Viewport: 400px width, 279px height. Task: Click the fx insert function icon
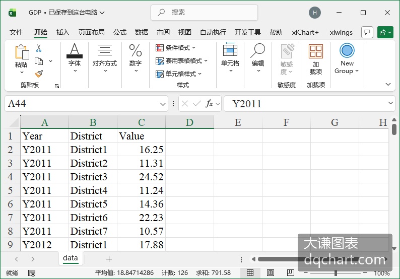(x=209, y=104)
